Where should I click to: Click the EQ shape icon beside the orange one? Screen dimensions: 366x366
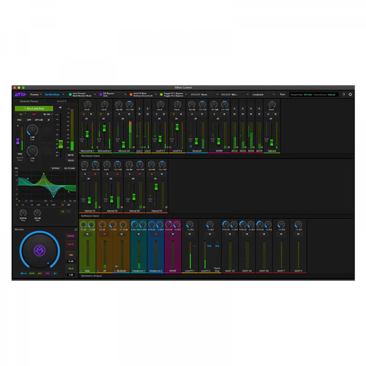pyautogui.click(x=69, y=211)
